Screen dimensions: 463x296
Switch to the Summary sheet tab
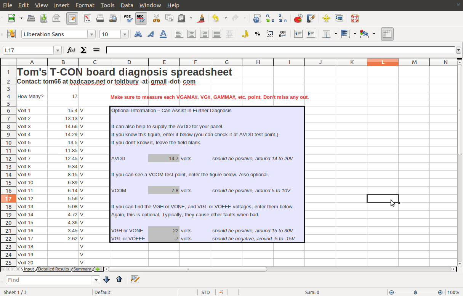(82, 269)
